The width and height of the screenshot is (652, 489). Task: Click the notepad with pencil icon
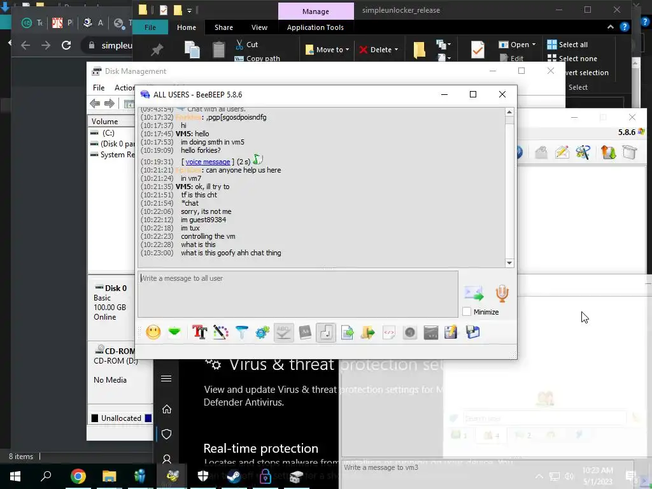[451, 332]
